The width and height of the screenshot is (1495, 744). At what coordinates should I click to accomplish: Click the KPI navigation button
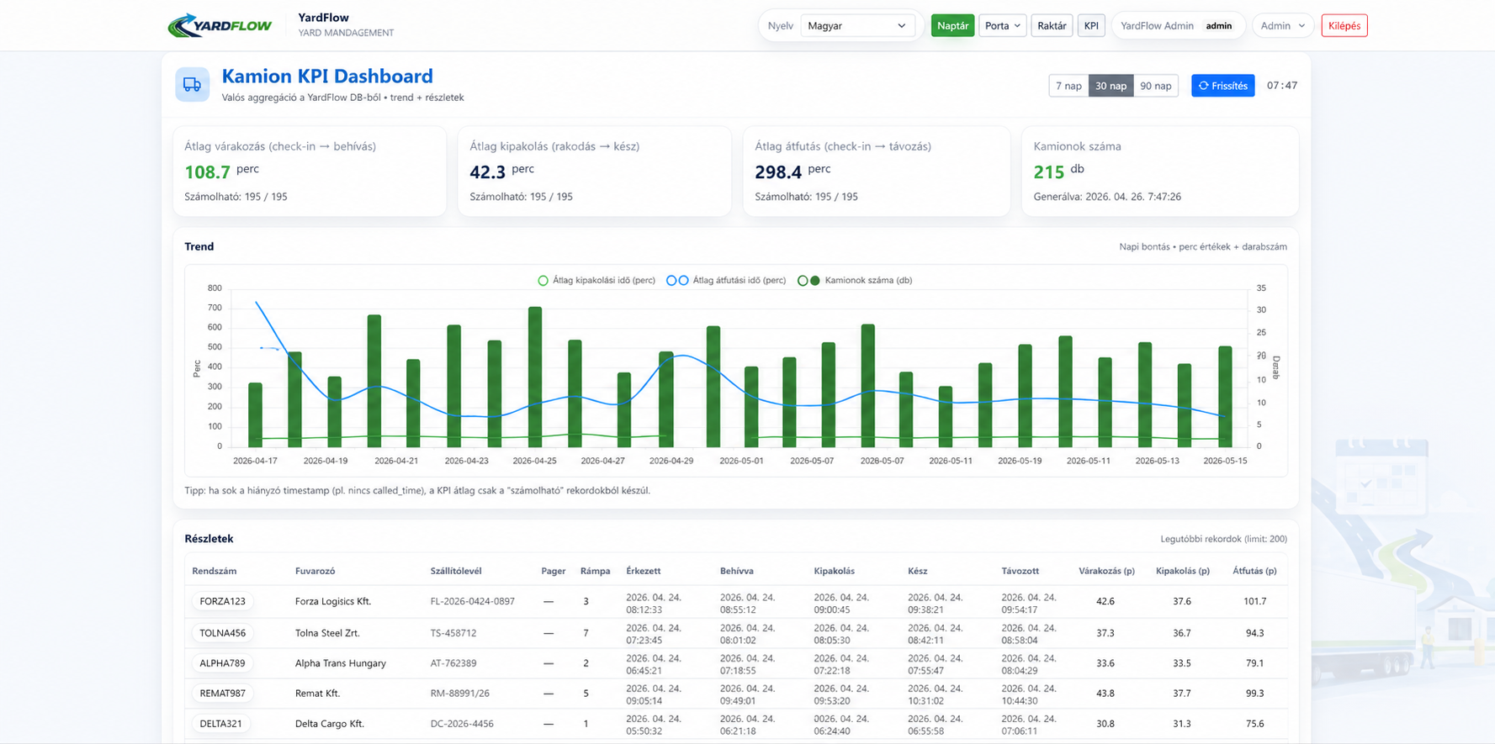(x=1091, y=26)
